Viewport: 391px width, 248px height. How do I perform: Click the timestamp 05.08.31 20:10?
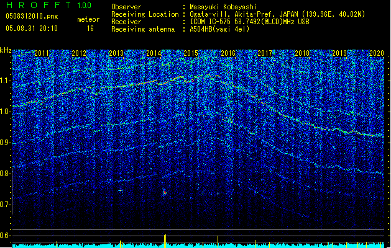32,29
